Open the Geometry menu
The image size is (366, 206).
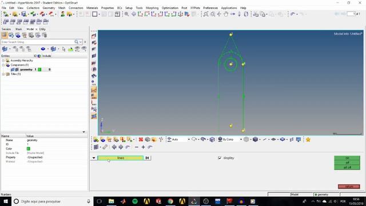click(x=49, y=8)
